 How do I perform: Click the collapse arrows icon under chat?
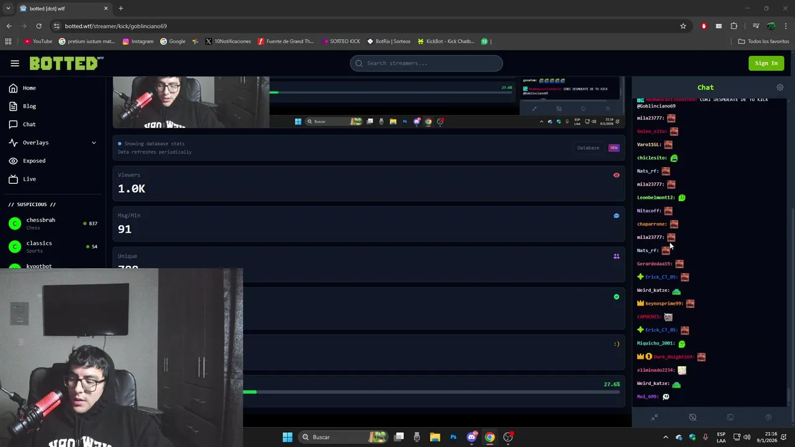654,417
